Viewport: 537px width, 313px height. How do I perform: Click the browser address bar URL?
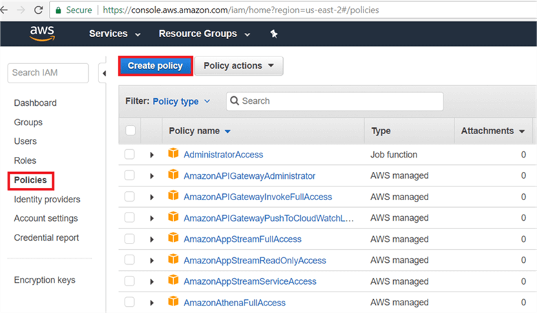coord(241,10)
